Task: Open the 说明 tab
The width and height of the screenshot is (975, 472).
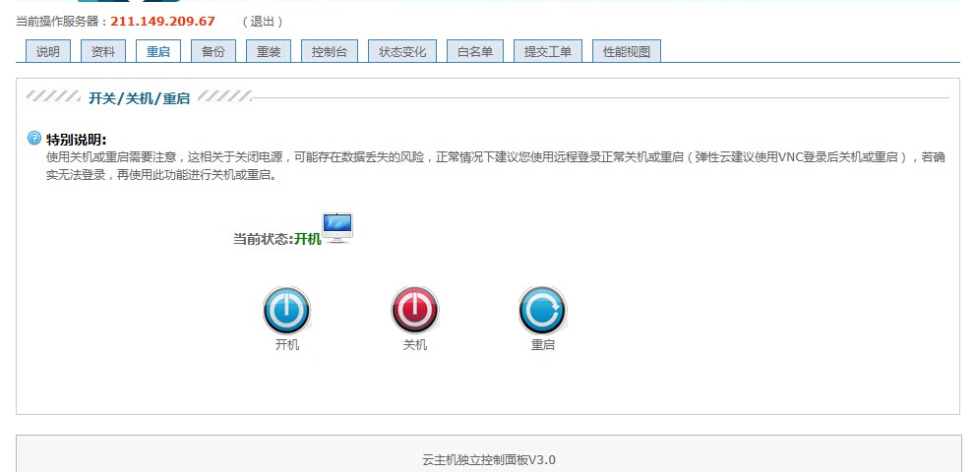Action: 48,51
